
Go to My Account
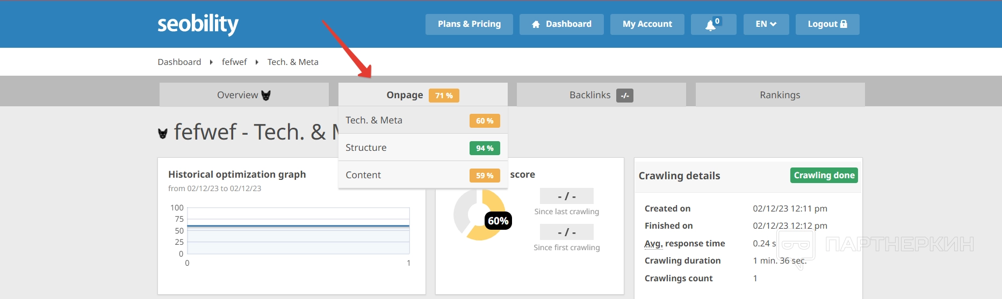pyautogui.click(x=647, y=24)
